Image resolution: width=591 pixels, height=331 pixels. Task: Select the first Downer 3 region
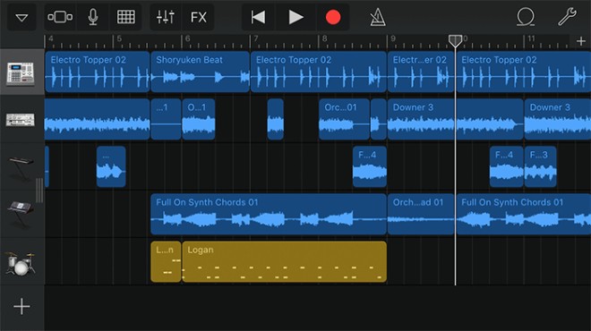pos(455,119)
